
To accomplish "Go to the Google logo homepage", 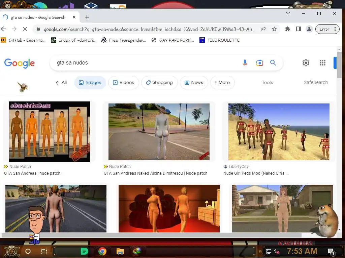I will pyautogui.click(x=20, y=63).
